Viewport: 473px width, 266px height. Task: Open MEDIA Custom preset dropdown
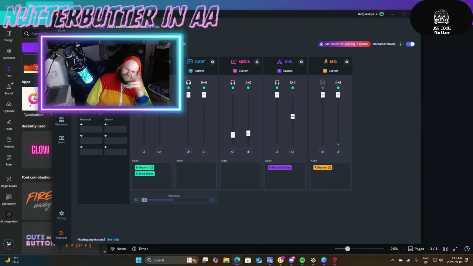tap(241, 71)
